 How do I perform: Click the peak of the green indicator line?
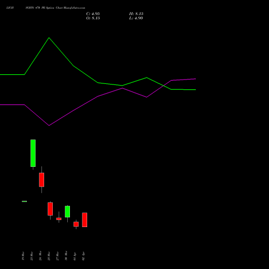[x=49, y=38]
